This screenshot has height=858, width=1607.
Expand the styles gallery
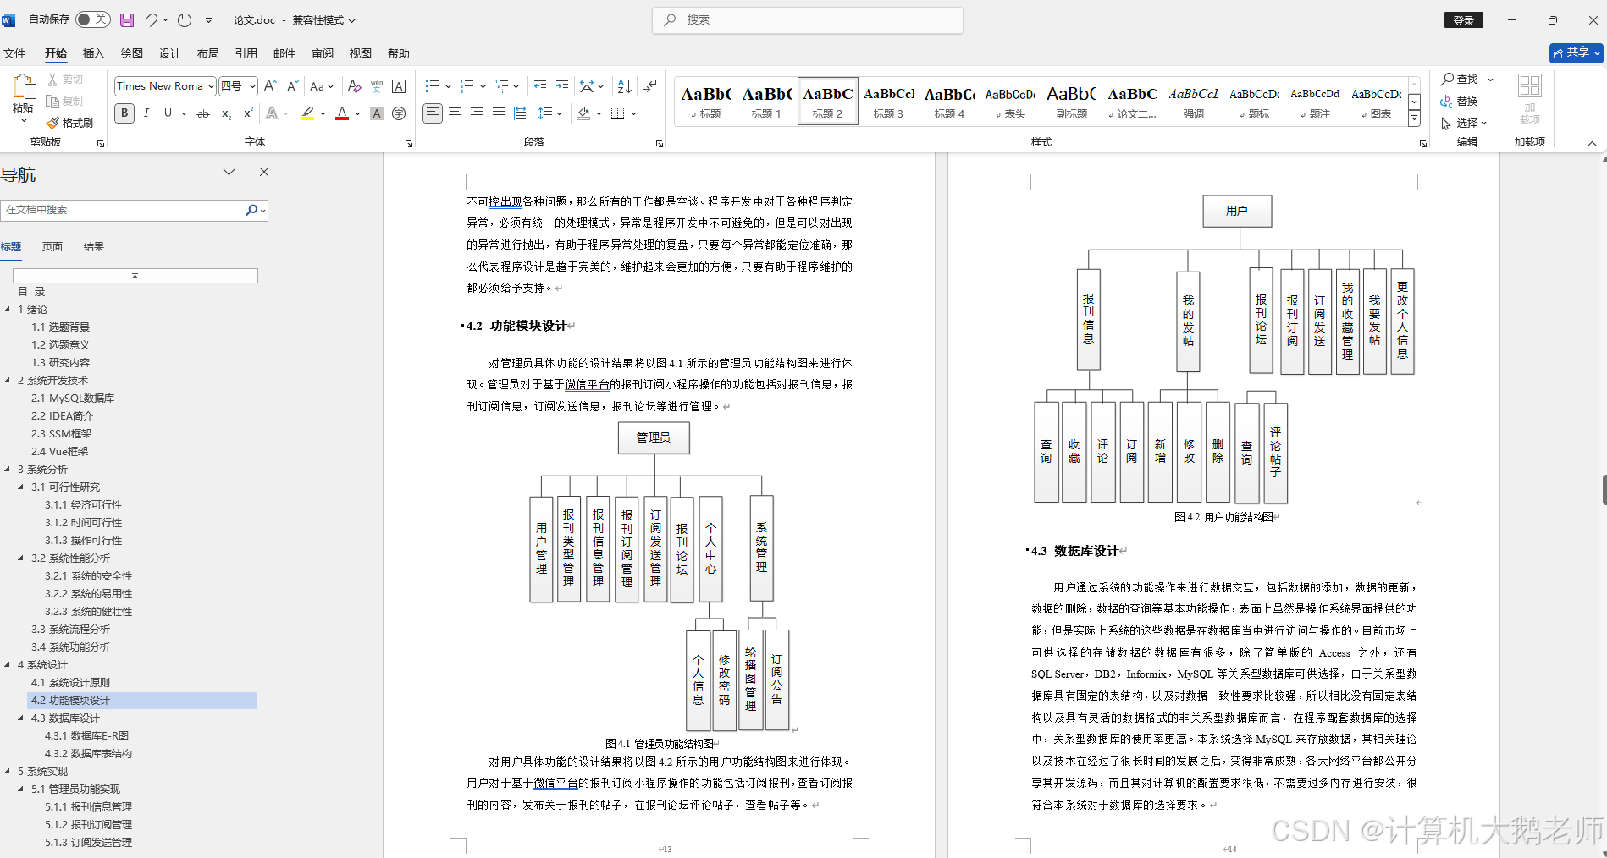point(1414,120)
